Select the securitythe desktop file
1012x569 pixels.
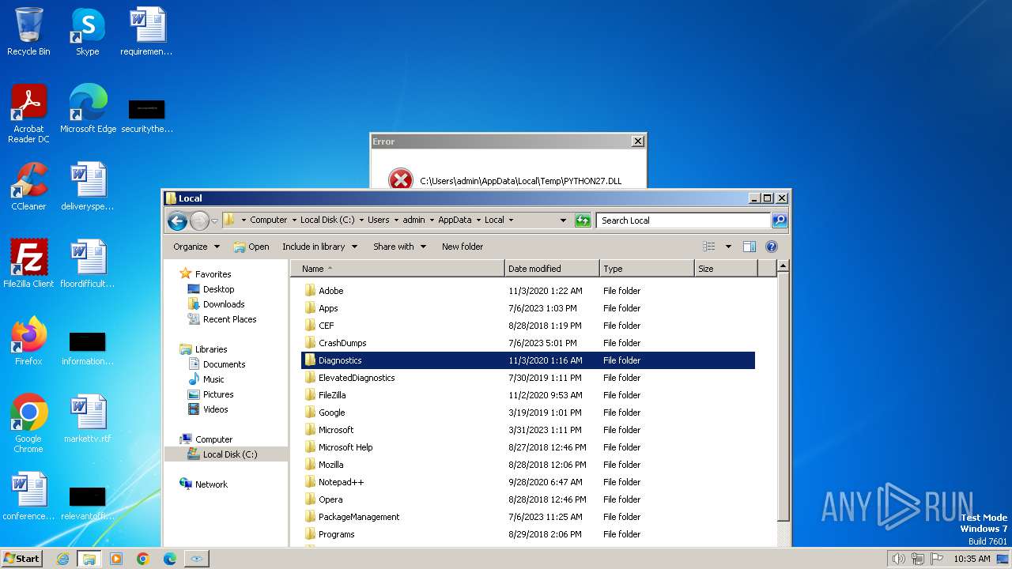146,115
